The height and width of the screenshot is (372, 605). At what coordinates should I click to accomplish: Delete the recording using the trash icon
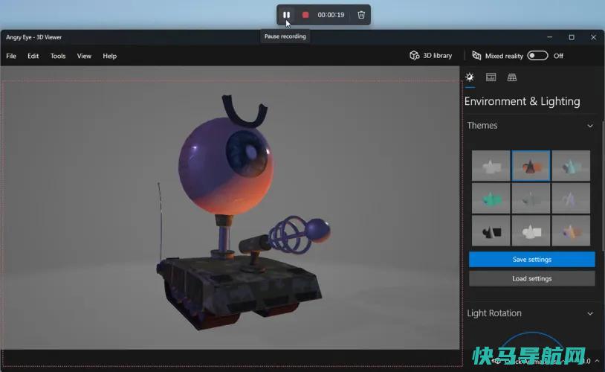(x=361, y=15)
